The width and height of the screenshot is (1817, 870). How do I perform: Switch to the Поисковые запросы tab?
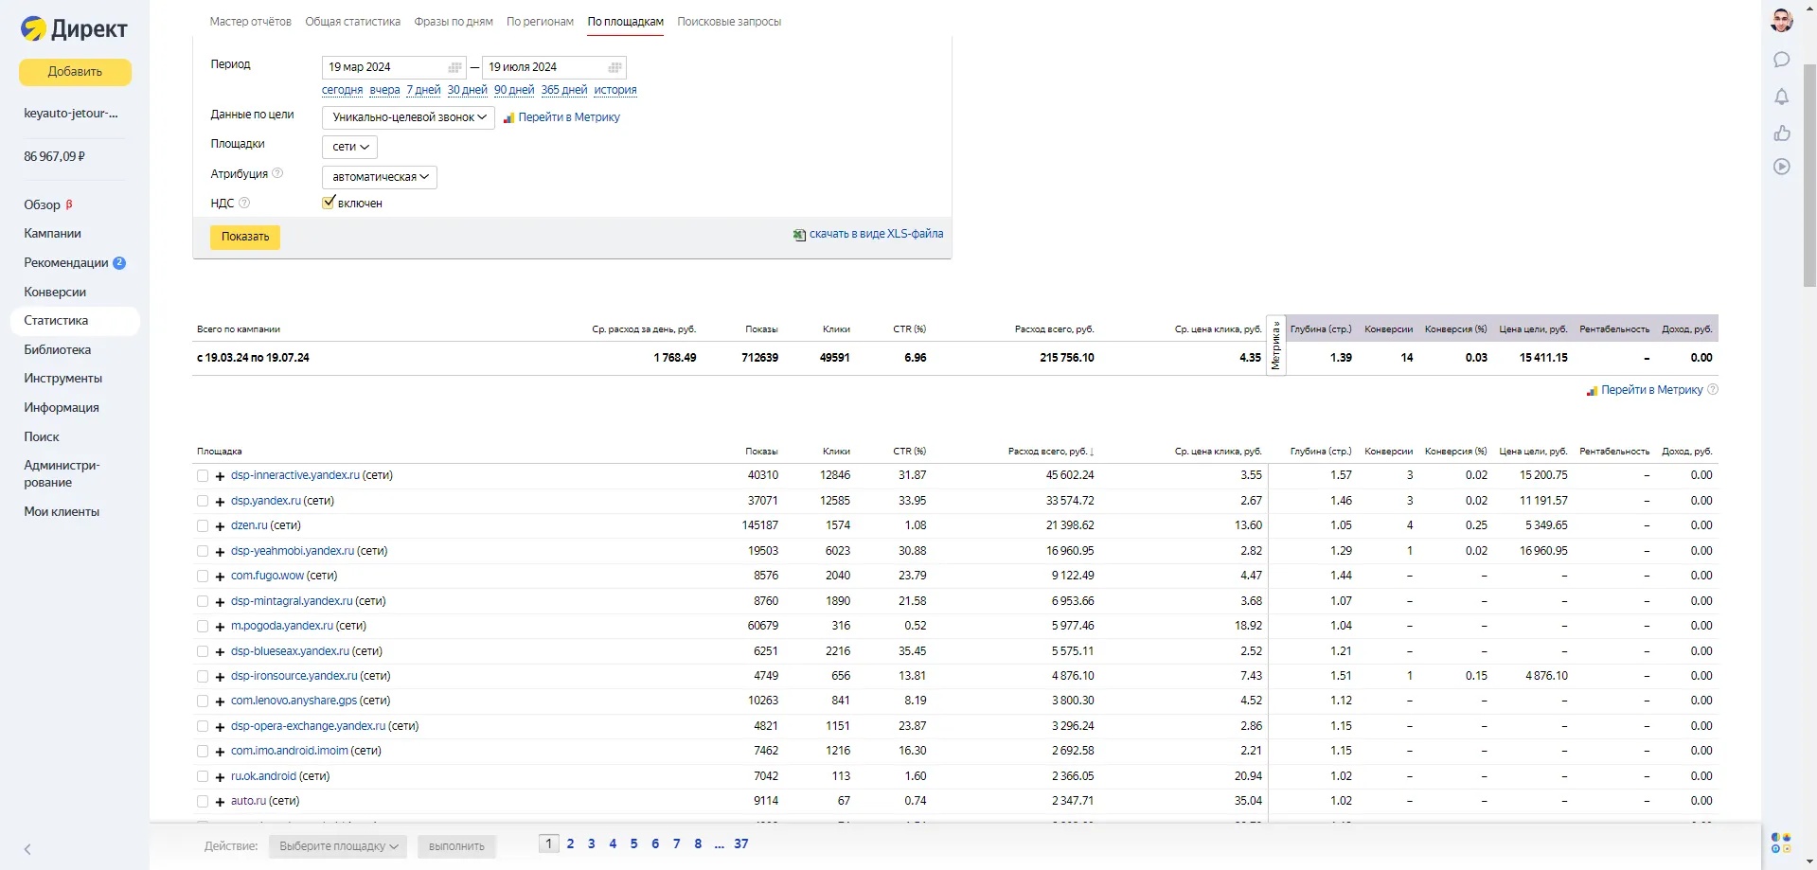pyautogui.click(x=728, y=22)
